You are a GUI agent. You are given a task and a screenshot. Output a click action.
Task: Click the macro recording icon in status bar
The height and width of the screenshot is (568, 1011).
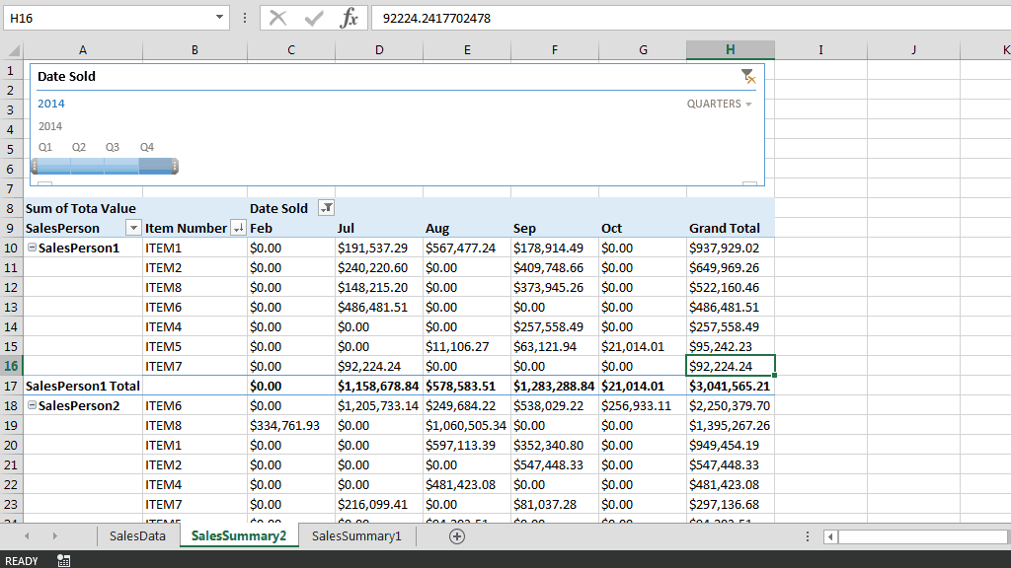[x=63, y=560]
